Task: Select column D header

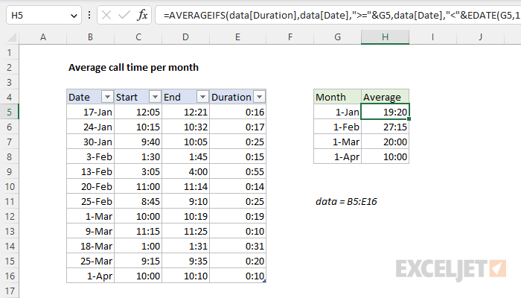Action: coord(186,37)
